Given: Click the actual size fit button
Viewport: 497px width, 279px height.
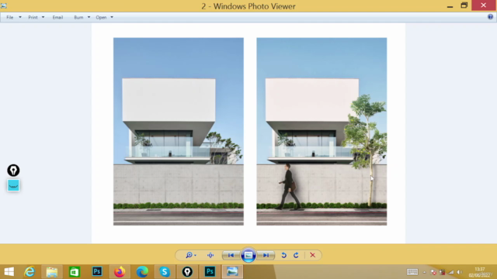Looking at the screenshot, I should [210, 255].
